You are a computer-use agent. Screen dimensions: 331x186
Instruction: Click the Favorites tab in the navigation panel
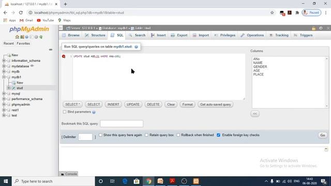point(23,43)
